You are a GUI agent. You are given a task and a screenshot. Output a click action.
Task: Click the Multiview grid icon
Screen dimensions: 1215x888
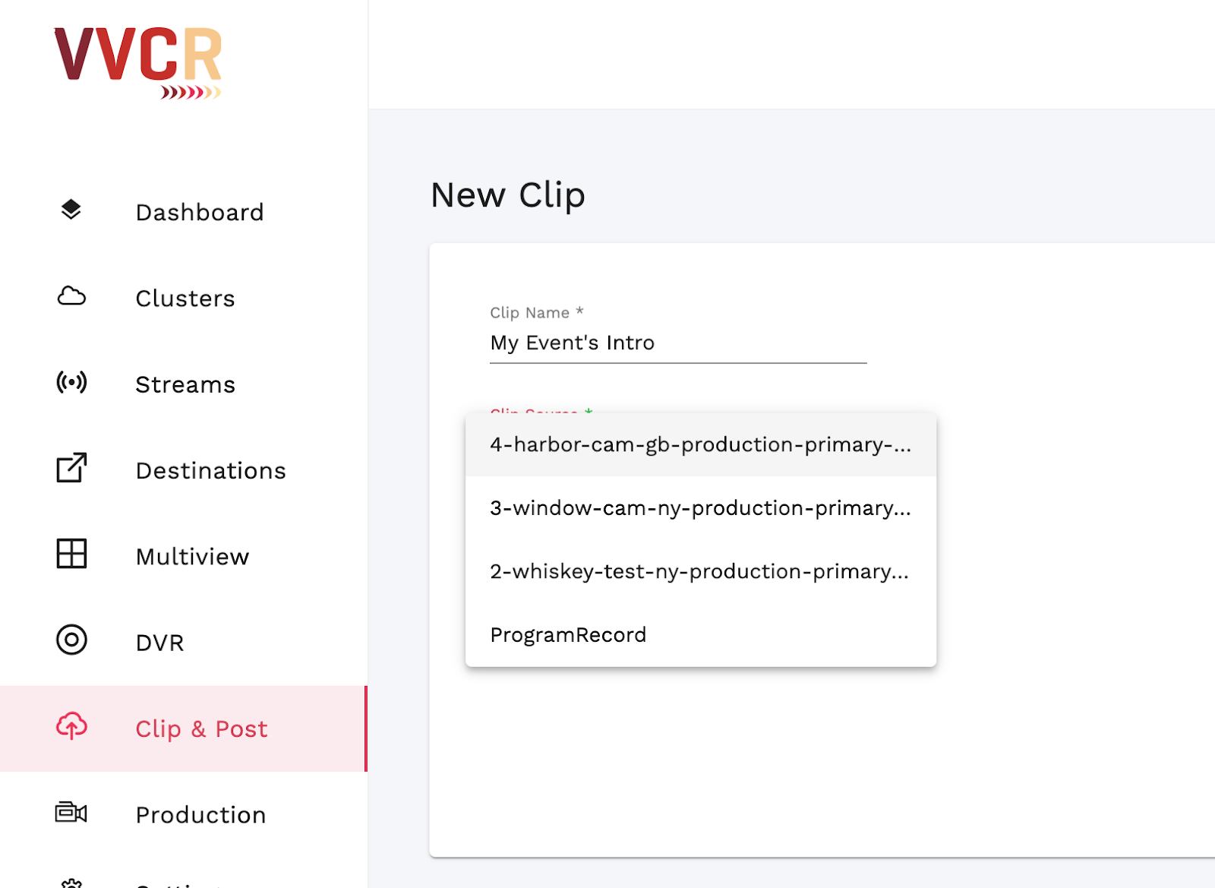tap(71, 554)
